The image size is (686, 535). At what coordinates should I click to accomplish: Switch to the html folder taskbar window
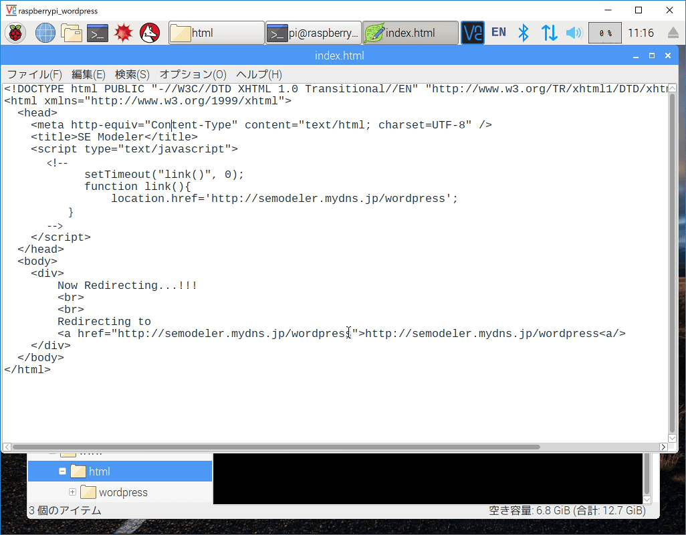tap(216, 33)
